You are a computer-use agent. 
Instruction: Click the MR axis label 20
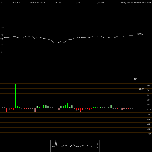click(x=148, y=105)
